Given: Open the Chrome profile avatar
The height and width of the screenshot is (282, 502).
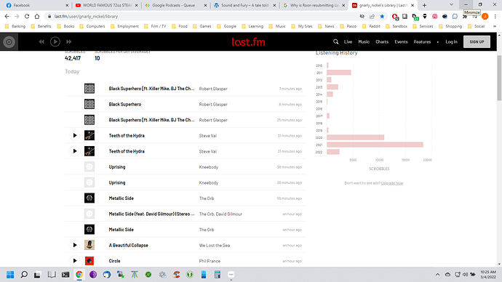Looking at the screenshot, I should tap(485, 16).
